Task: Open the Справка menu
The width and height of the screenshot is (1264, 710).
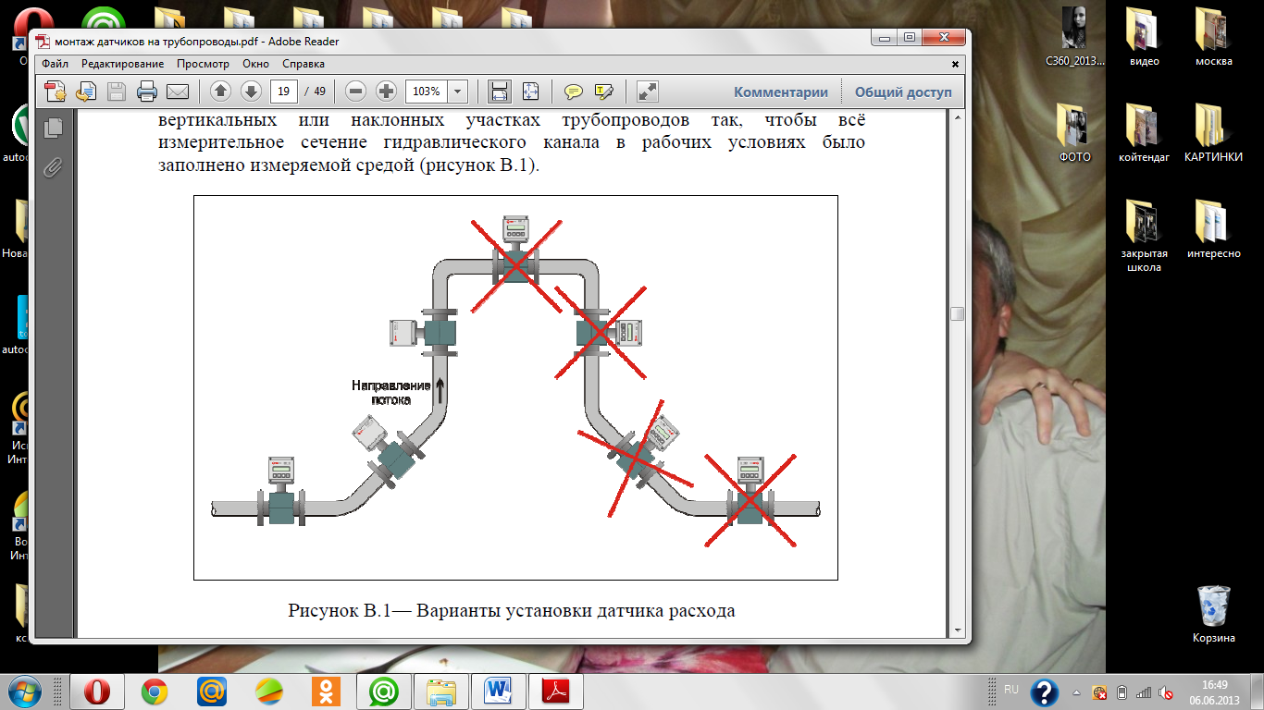Action: tap(304, 64)
